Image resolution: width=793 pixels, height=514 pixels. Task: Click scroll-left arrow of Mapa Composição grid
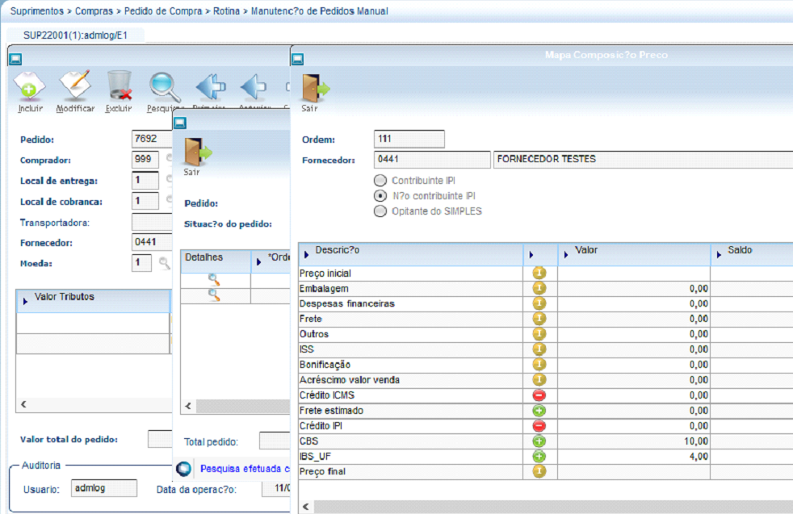[x=306, y=507]
